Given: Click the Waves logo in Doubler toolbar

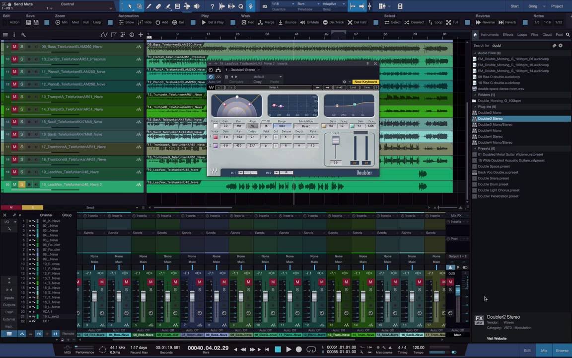Looking at the screenshot, I should 211,88.
